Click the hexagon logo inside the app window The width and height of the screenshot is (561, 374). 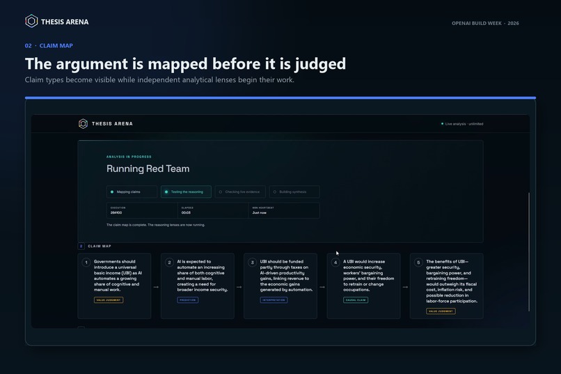pyautogui.click(x=83, y=124)
